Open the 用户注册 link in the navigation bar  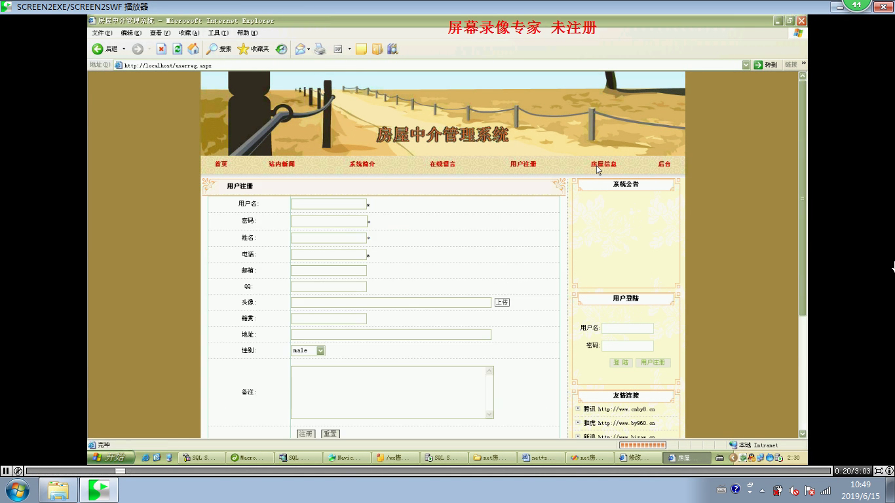click(x=523, y=164)
